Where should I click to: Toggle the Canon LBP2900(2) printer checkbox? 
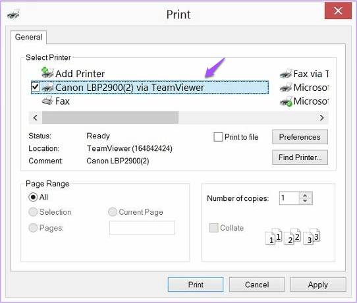point(36,87)
